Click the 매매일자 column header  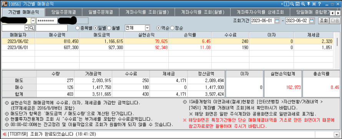(x=18, y=35)
